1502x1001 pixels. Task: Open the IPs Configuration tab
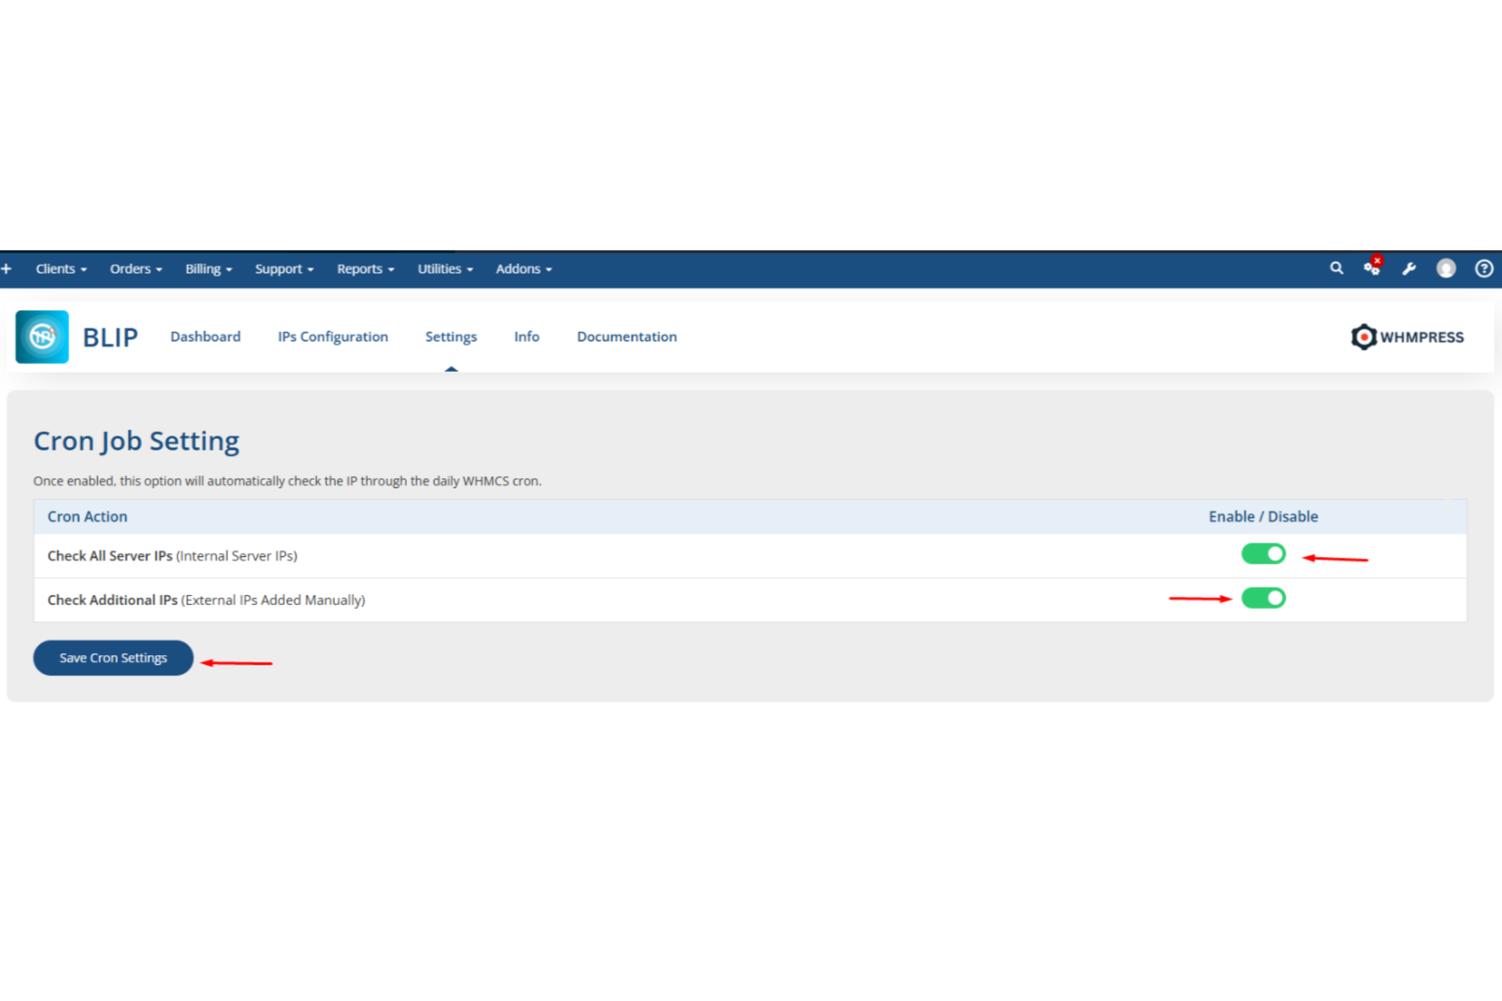point(333,337)
